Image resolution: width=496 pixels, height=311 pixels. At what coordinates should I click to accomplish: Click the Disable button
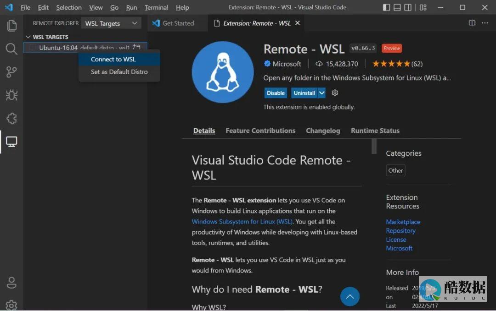[x=276, y=93]
